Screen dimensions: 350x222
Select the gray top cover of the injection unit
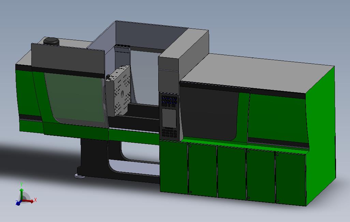coord(257,73)
